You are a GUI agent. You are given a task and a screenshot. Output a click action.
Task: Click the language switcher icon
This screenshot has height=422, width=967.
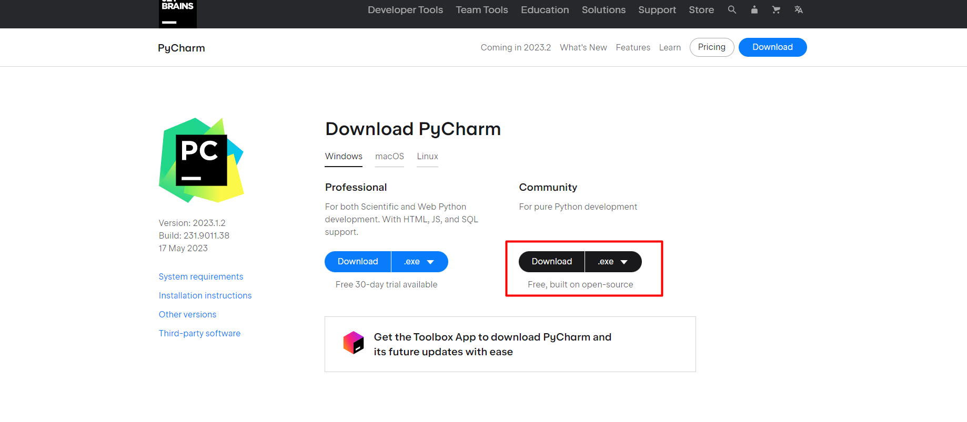799,9
